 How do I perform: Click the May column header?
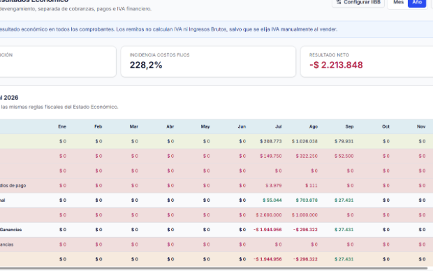coord(205,126)
